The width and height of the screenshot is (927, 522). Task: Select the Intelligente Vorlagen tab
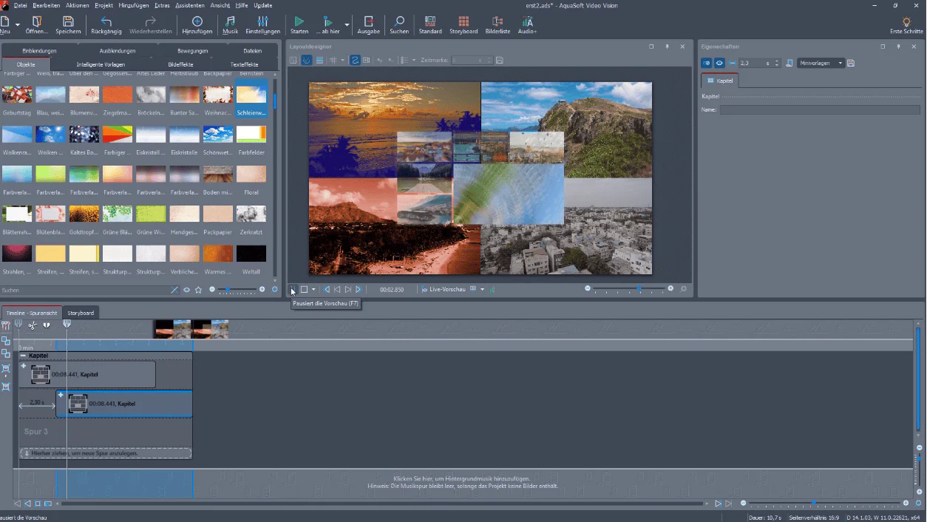click(101, 64)
